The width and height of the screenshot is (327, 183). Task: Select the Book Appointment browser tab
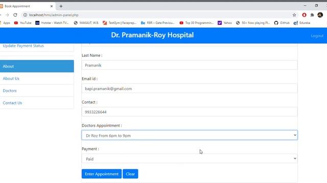pos(27,6)
